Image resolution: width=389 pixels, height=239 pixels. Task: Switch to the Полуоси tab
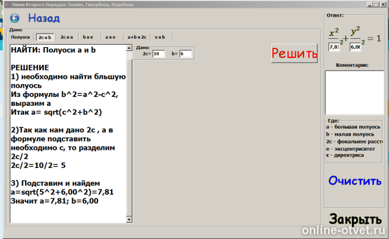point(20,37)
